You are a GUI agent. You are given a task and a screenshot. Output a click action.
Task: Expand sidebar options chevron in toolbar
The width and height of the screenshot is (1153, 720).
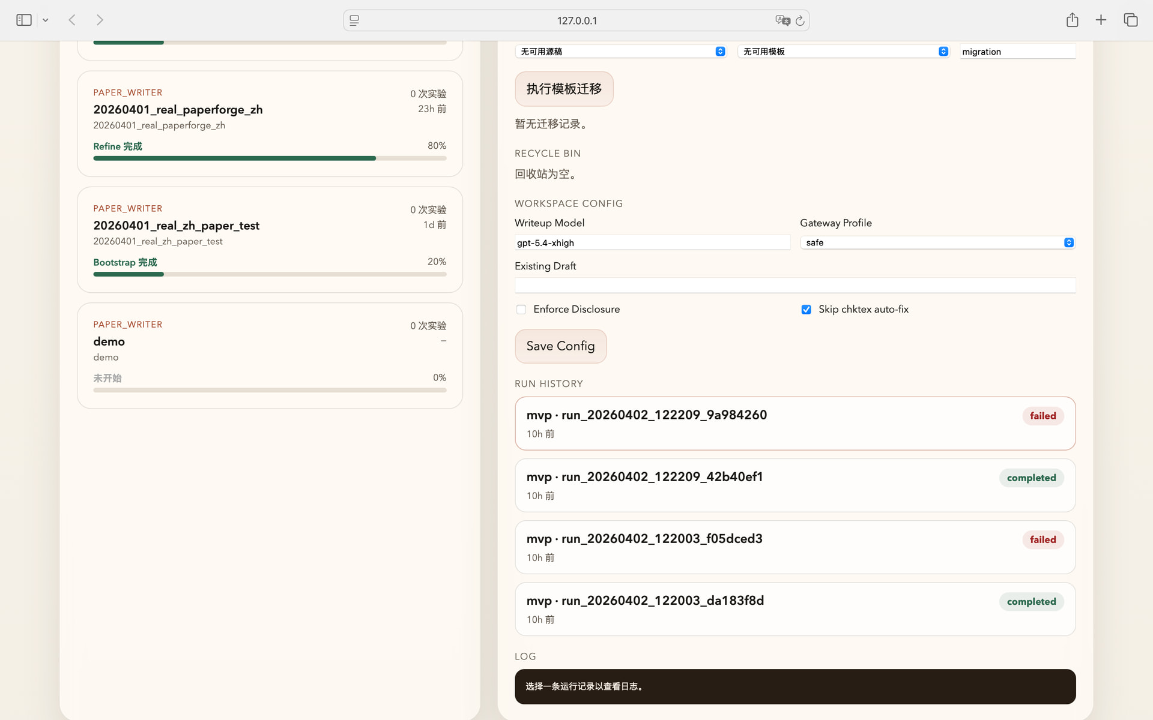coord(45,20)
